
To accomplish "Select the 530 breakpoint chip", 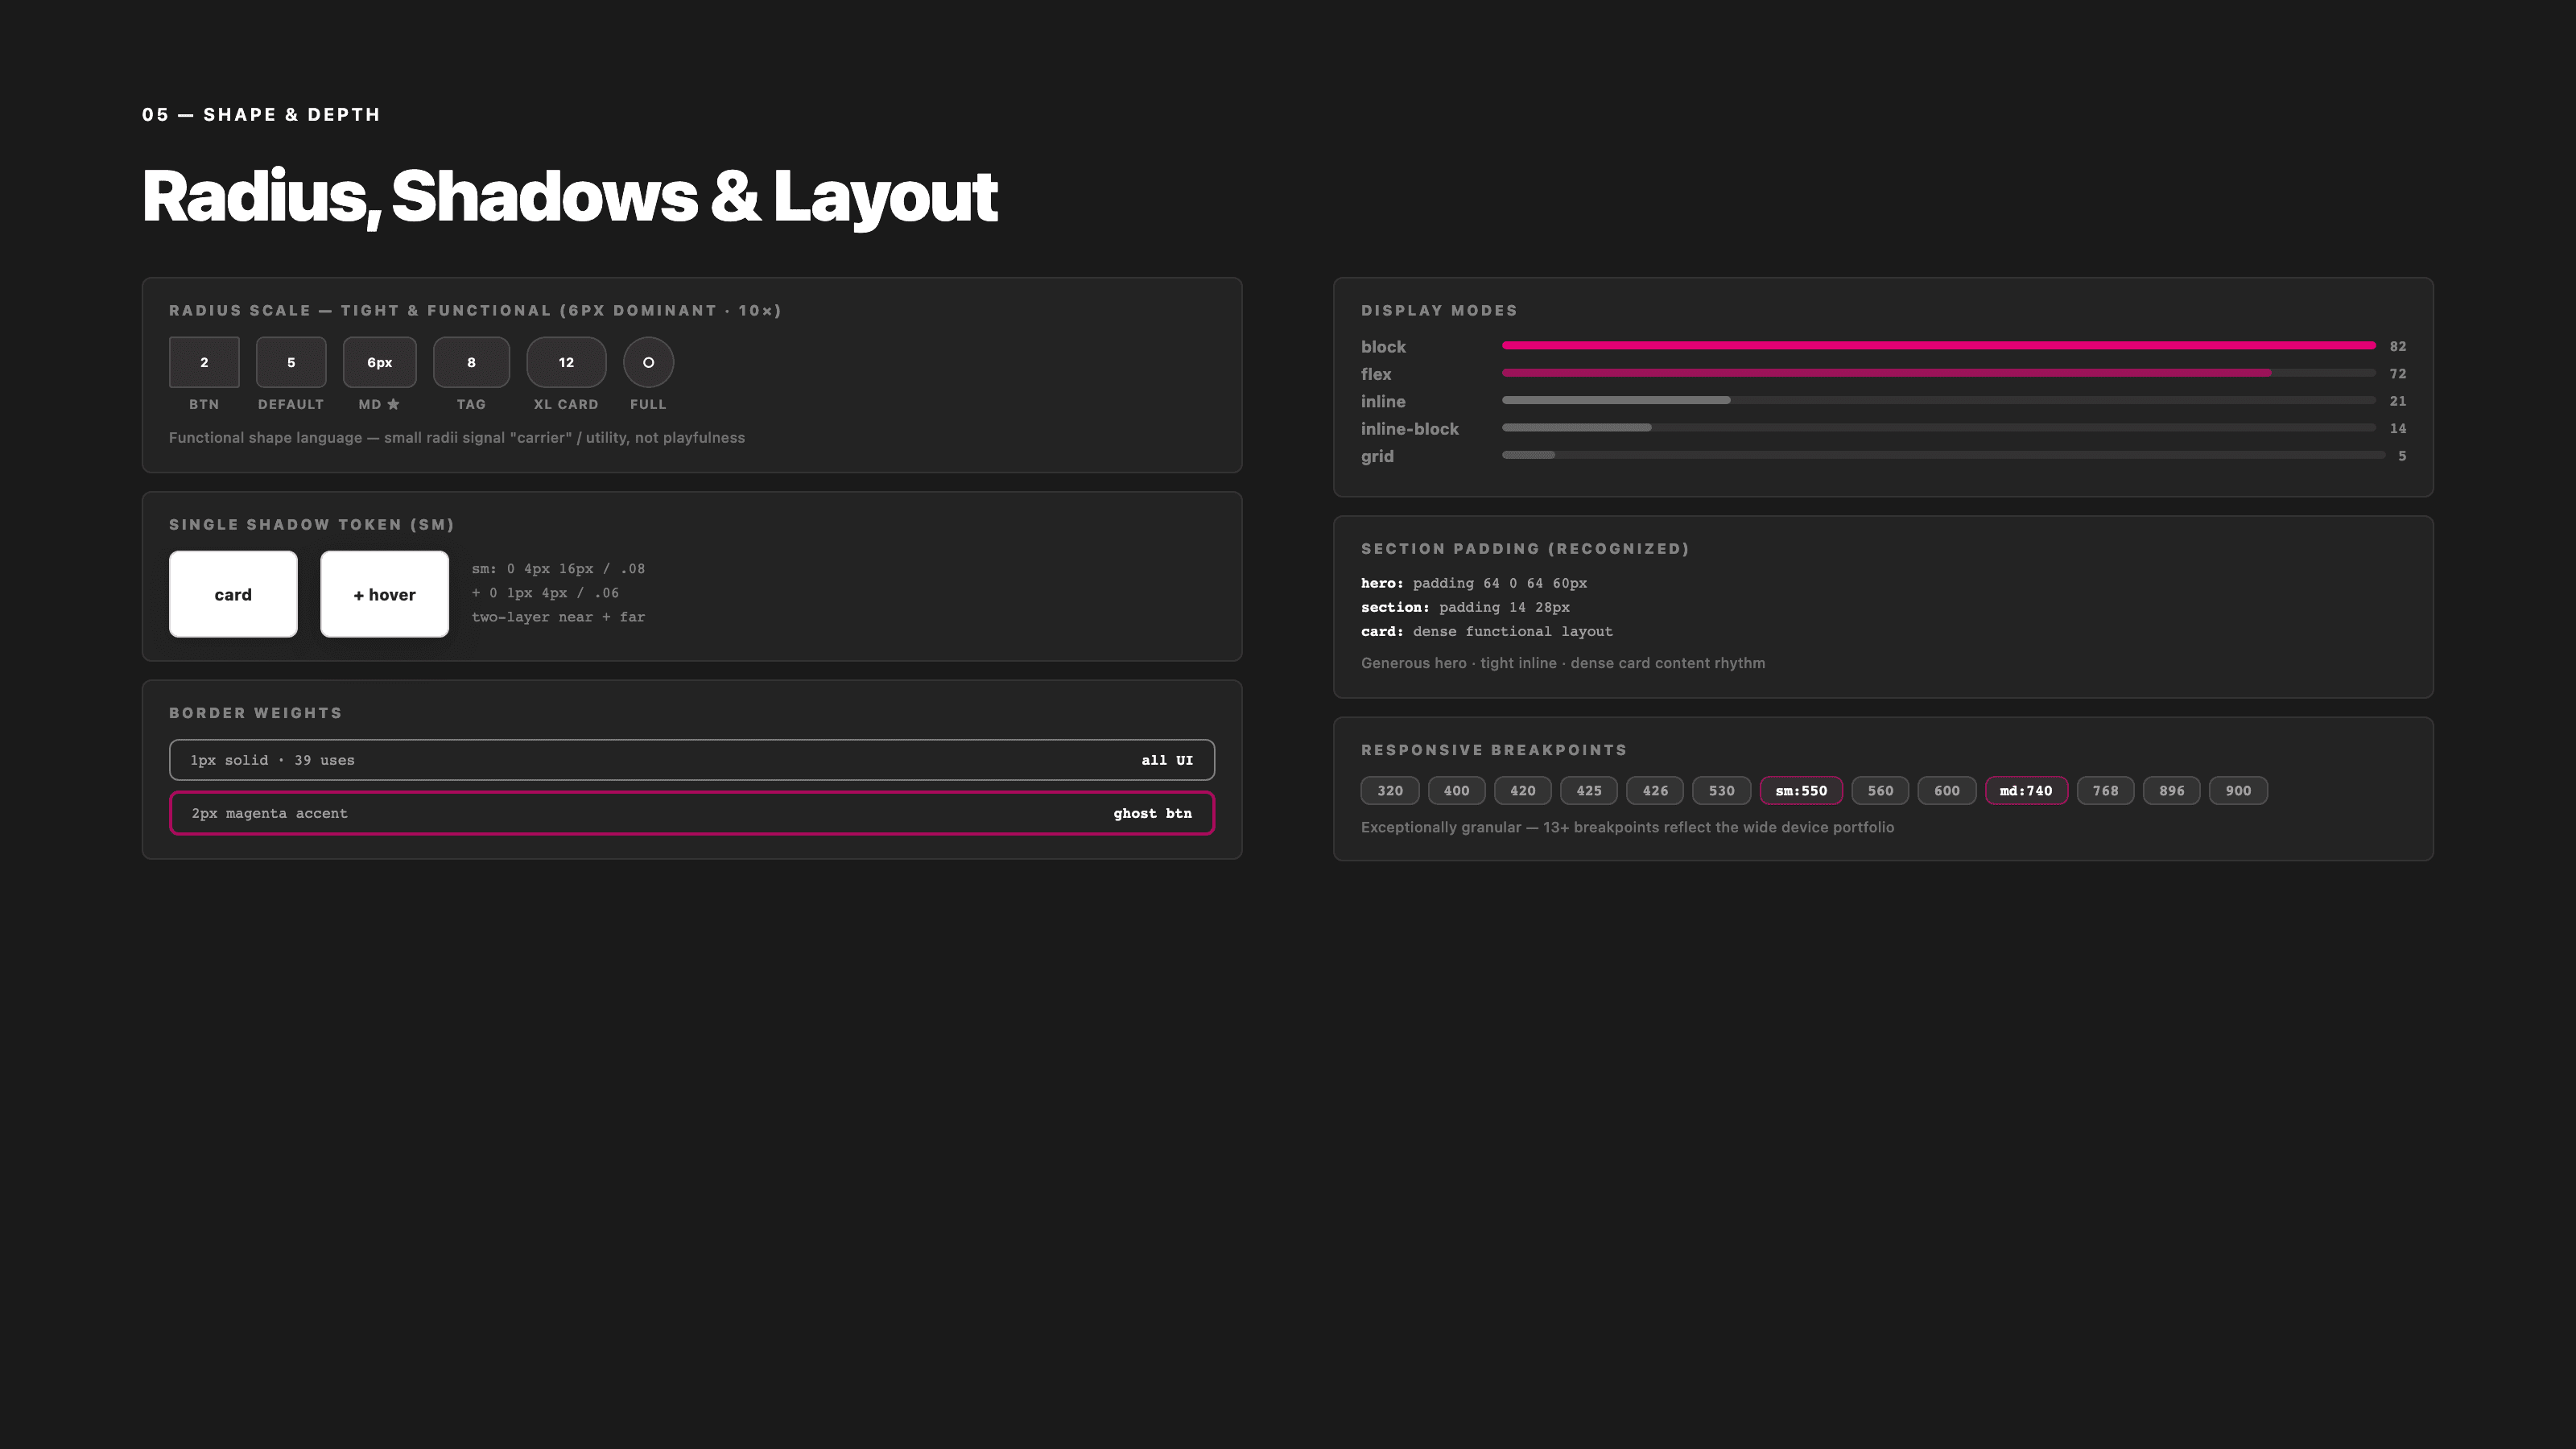I will click(x=1721, y=791).
